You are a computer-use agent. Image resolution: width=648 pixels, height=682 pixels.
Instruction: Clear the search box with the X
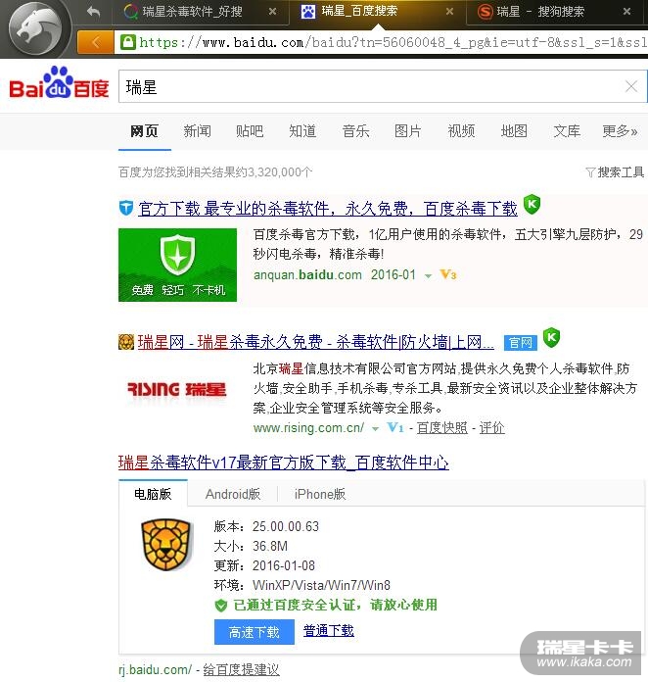[x=631, y=86]
